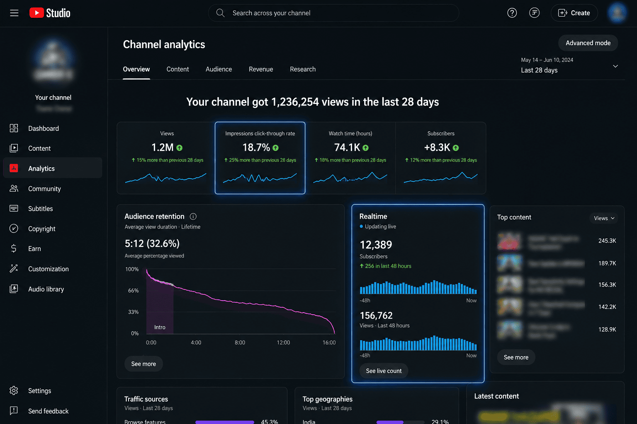
Task: Click the 48-hour views realtime bar chart
Action: click(418, 343)
